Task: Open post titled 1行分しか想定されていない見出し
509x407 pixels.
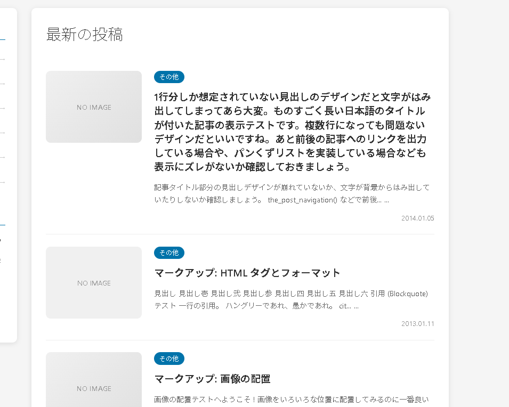Action: [x=292, y=132]
